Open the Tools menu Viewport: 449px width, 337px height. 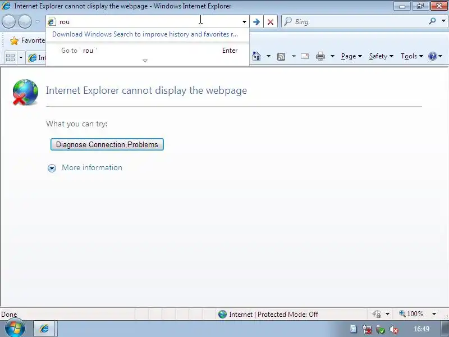pos(412,56)
